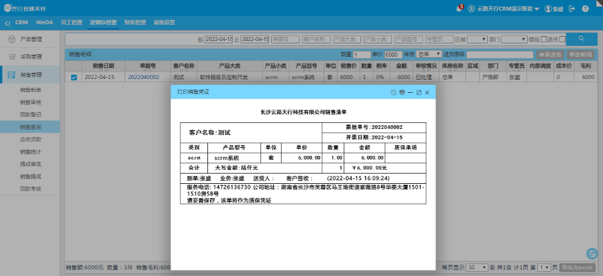This screenshot has width=603, height=276.
Task: Close the 打印销售凭证 dialog
Action: point(427,92)
